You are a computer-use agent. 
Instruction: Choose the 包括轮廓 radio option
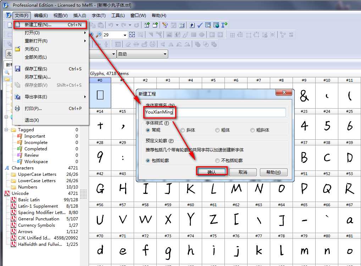click(148, 161)
